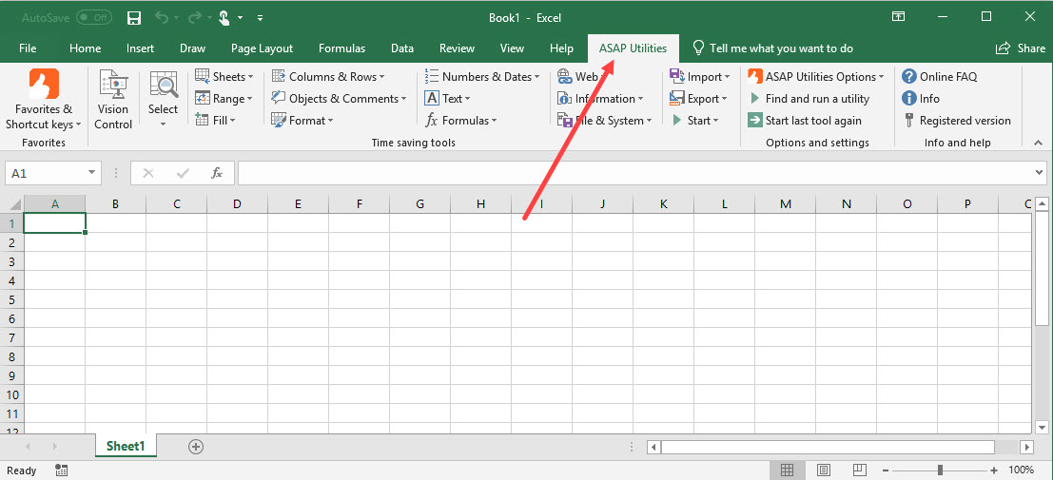The height and width of the screenshot is (480, 1053).
Task: Launch Vision Control tool
Action: click(x=113, y=100)
